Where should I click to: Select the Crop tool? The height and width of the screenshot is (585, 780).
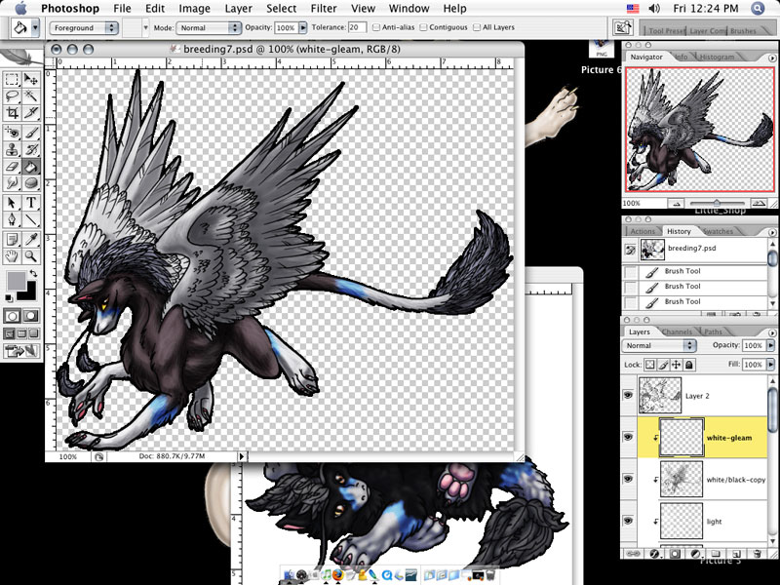pos(12,113)
